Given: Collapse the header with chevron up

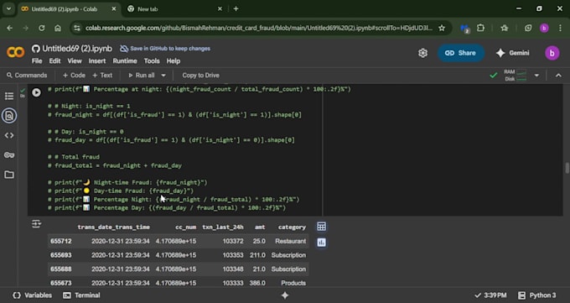Looking at the screenshot, I should click(558, 76).
